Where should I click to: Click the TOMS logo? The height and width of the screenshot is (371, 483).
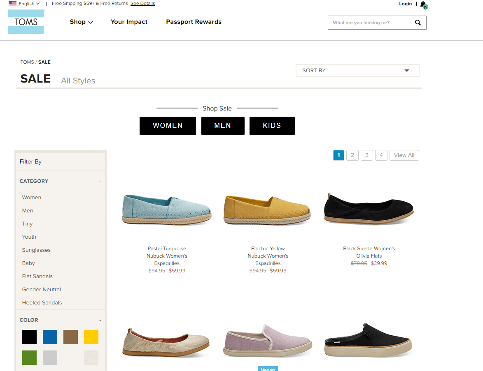[x=26, y=22]
